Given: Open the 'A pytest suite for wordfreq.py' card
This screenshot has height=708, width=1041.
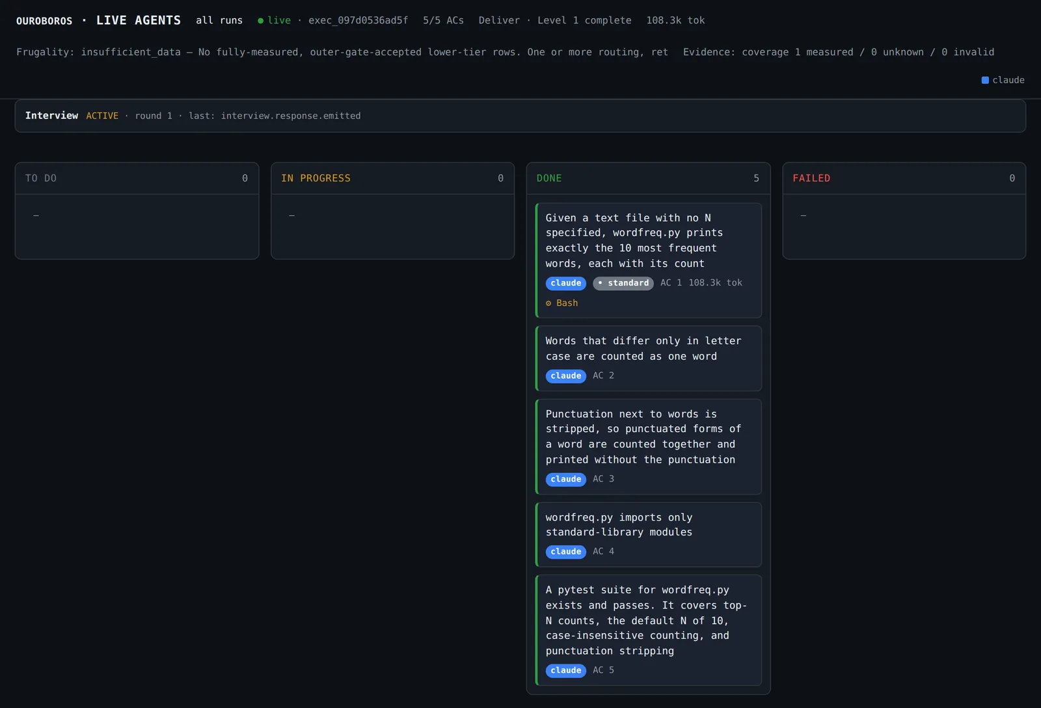Looking at the screenshot, I should point(649,630).
